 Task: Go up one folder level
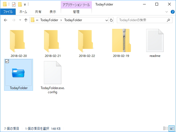click(26, 20)
